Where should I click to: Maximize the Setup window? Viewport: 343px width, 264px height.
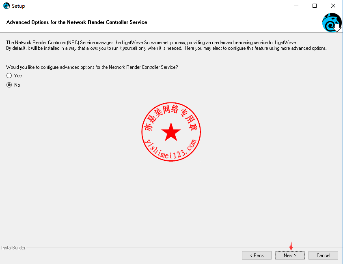coord(314,6)
